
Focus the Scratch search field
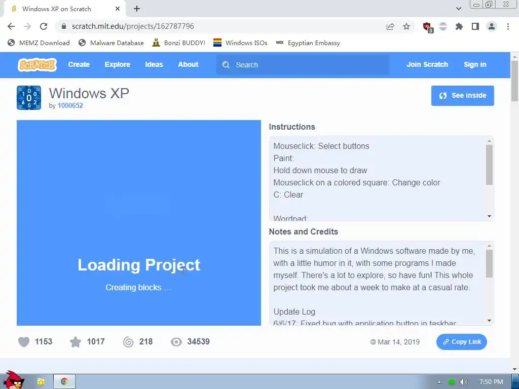click(x=303, y=65)
